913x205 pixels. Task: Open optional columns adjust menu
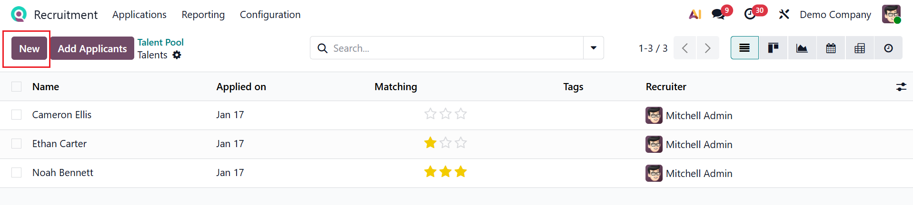[901, 87]
